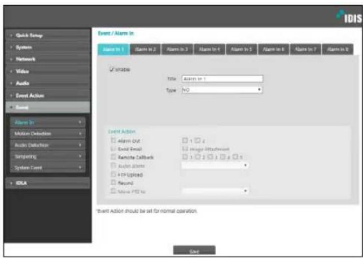Expand the Video menu section

(x=47, y=71)
